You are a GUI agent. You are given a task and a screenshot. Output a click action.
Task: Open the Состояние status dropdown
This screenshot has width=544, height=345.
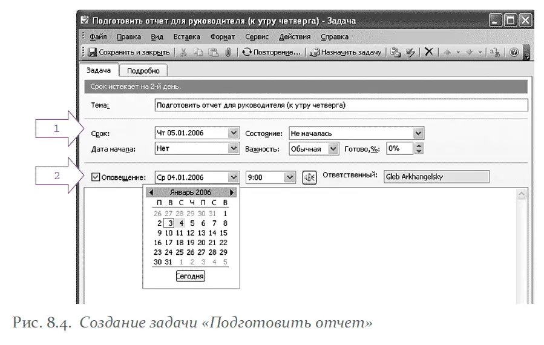(x=418, y=133)
